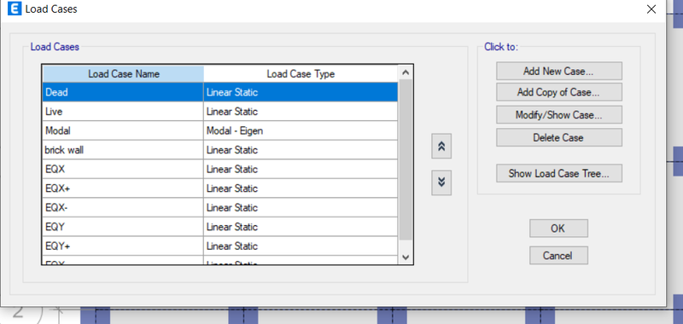The height and width of the screenshot is (324, 683).
Task: Select the Modal load case
Action: click(123, 130)
